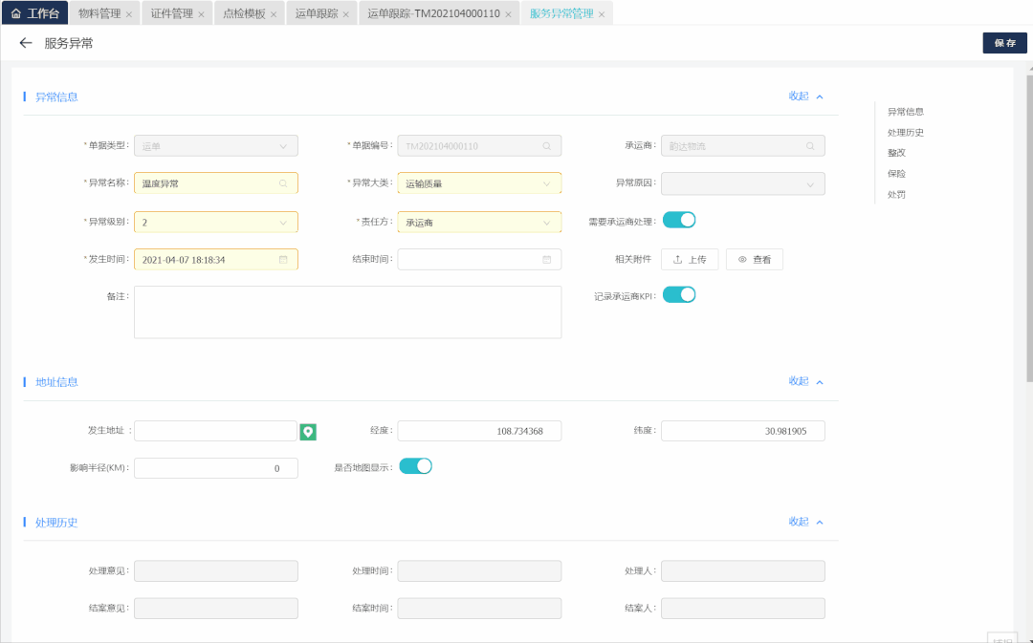The image size is (1033, 643).
Task: Toggle the 需要承运商处理 switch
Action: pos(679,221)
